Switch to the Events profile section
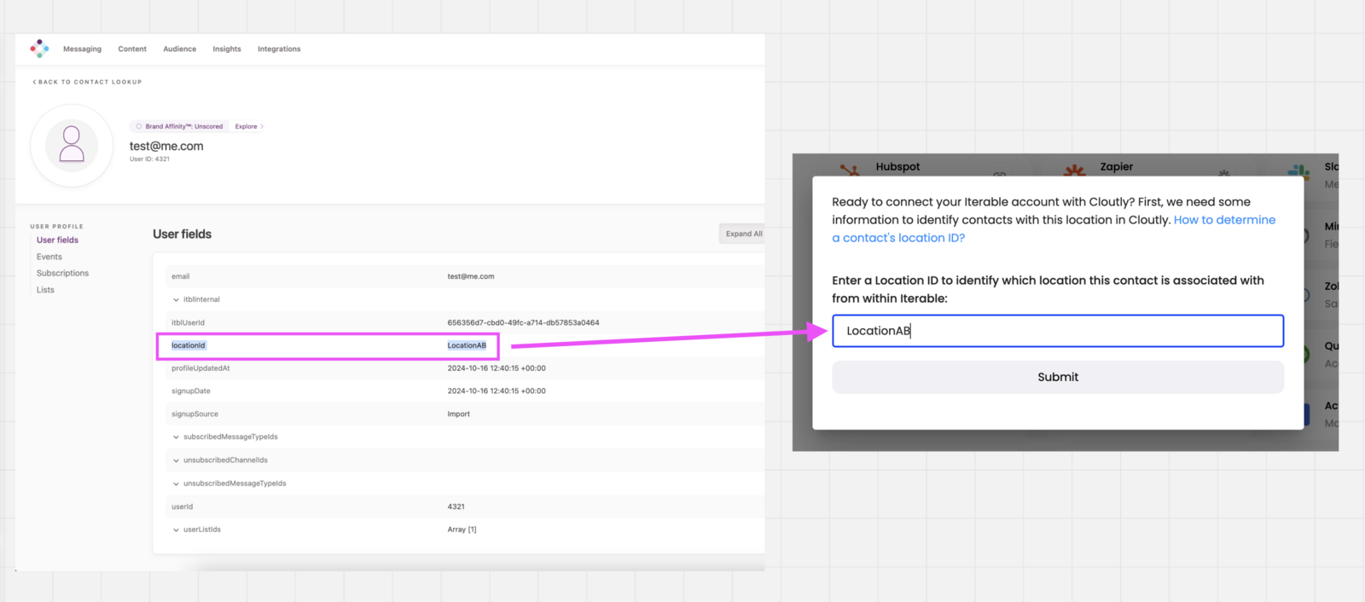Viewport: 1365px width, 602px height. coord(49,257)
